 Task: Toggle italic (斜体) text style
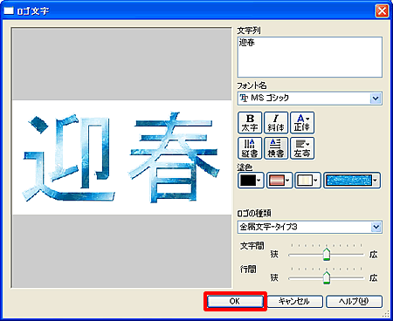(x=276, y=123)
